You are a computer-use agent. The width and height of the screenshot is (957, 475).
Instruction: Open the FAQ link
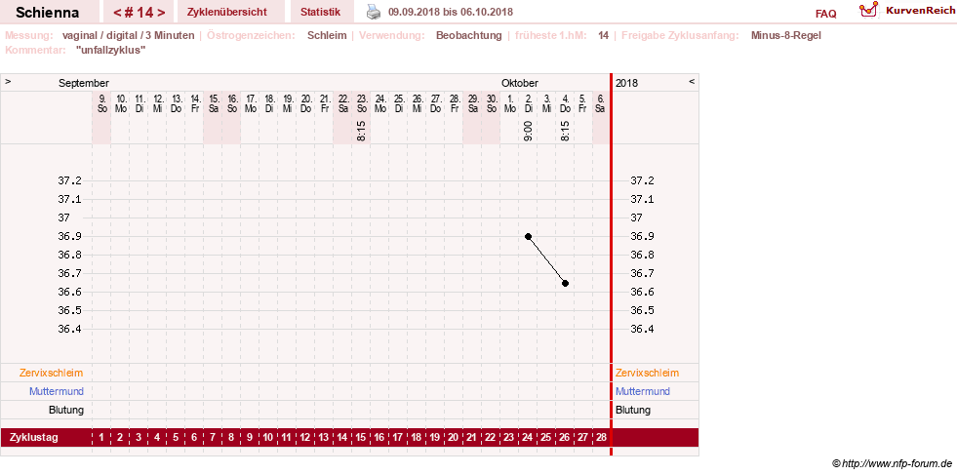pyautogui.click(x=825, y=14)
